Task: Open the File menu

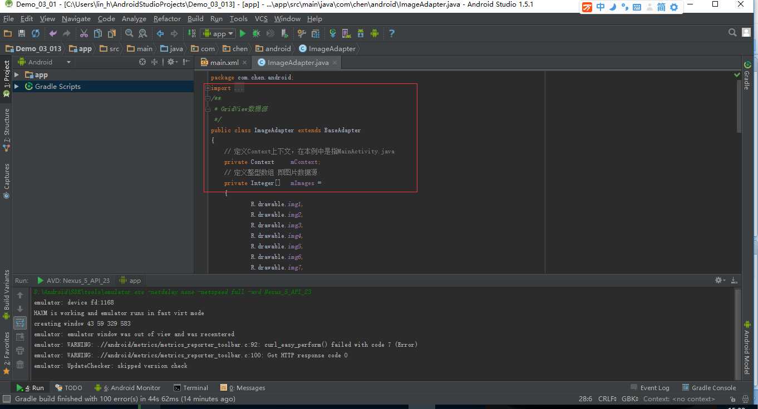Action: click(8, 18)
